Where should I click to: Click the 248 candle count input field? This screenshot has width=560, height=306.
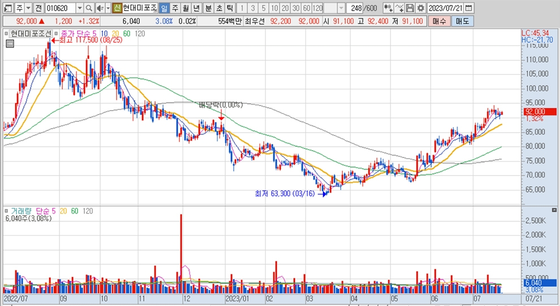[356, 8]
